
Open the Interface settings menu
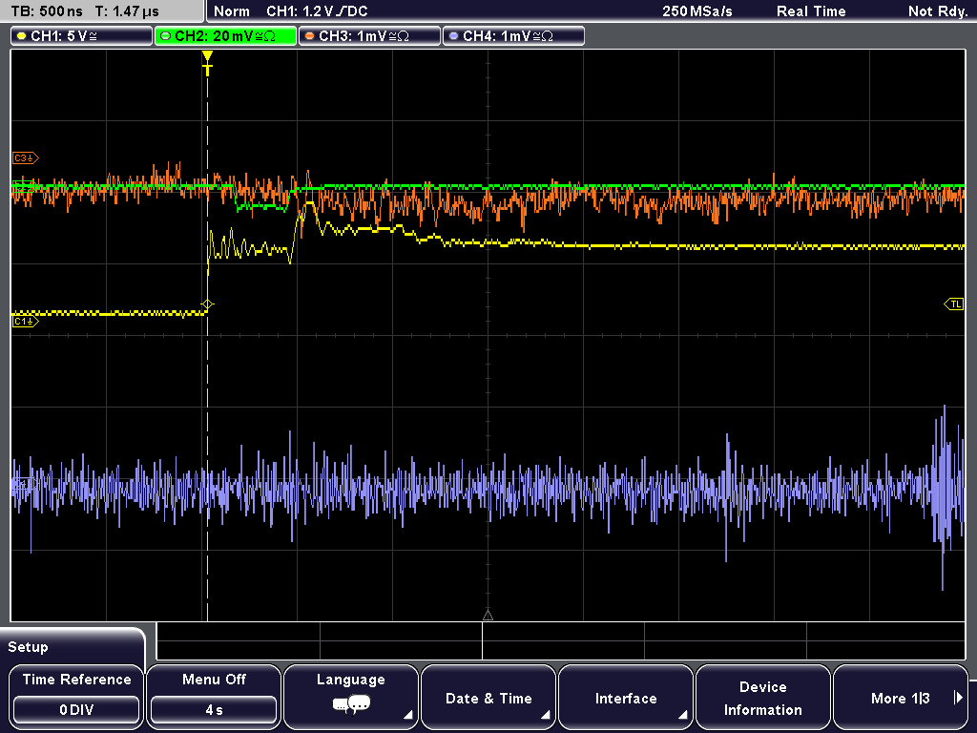pyautogui.click(x=626, y=697)
